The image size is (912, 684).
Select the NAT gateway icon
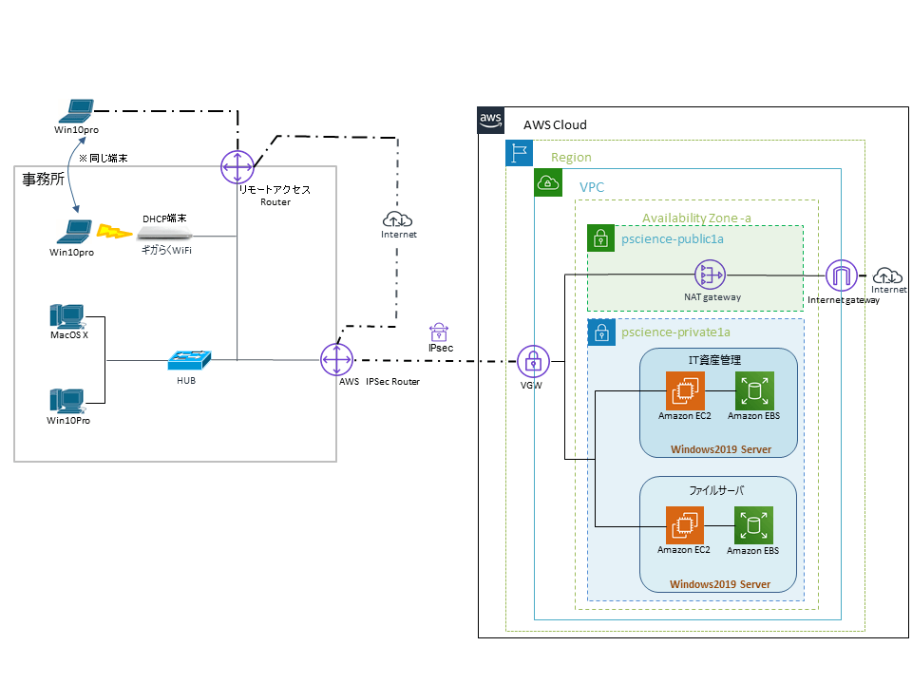pos(710,275)
